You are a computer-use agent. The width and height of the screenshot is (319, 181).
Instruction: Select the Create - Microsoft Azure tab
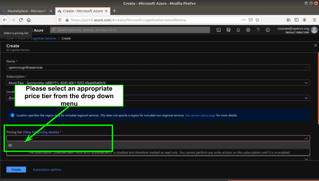click(83, 11)
